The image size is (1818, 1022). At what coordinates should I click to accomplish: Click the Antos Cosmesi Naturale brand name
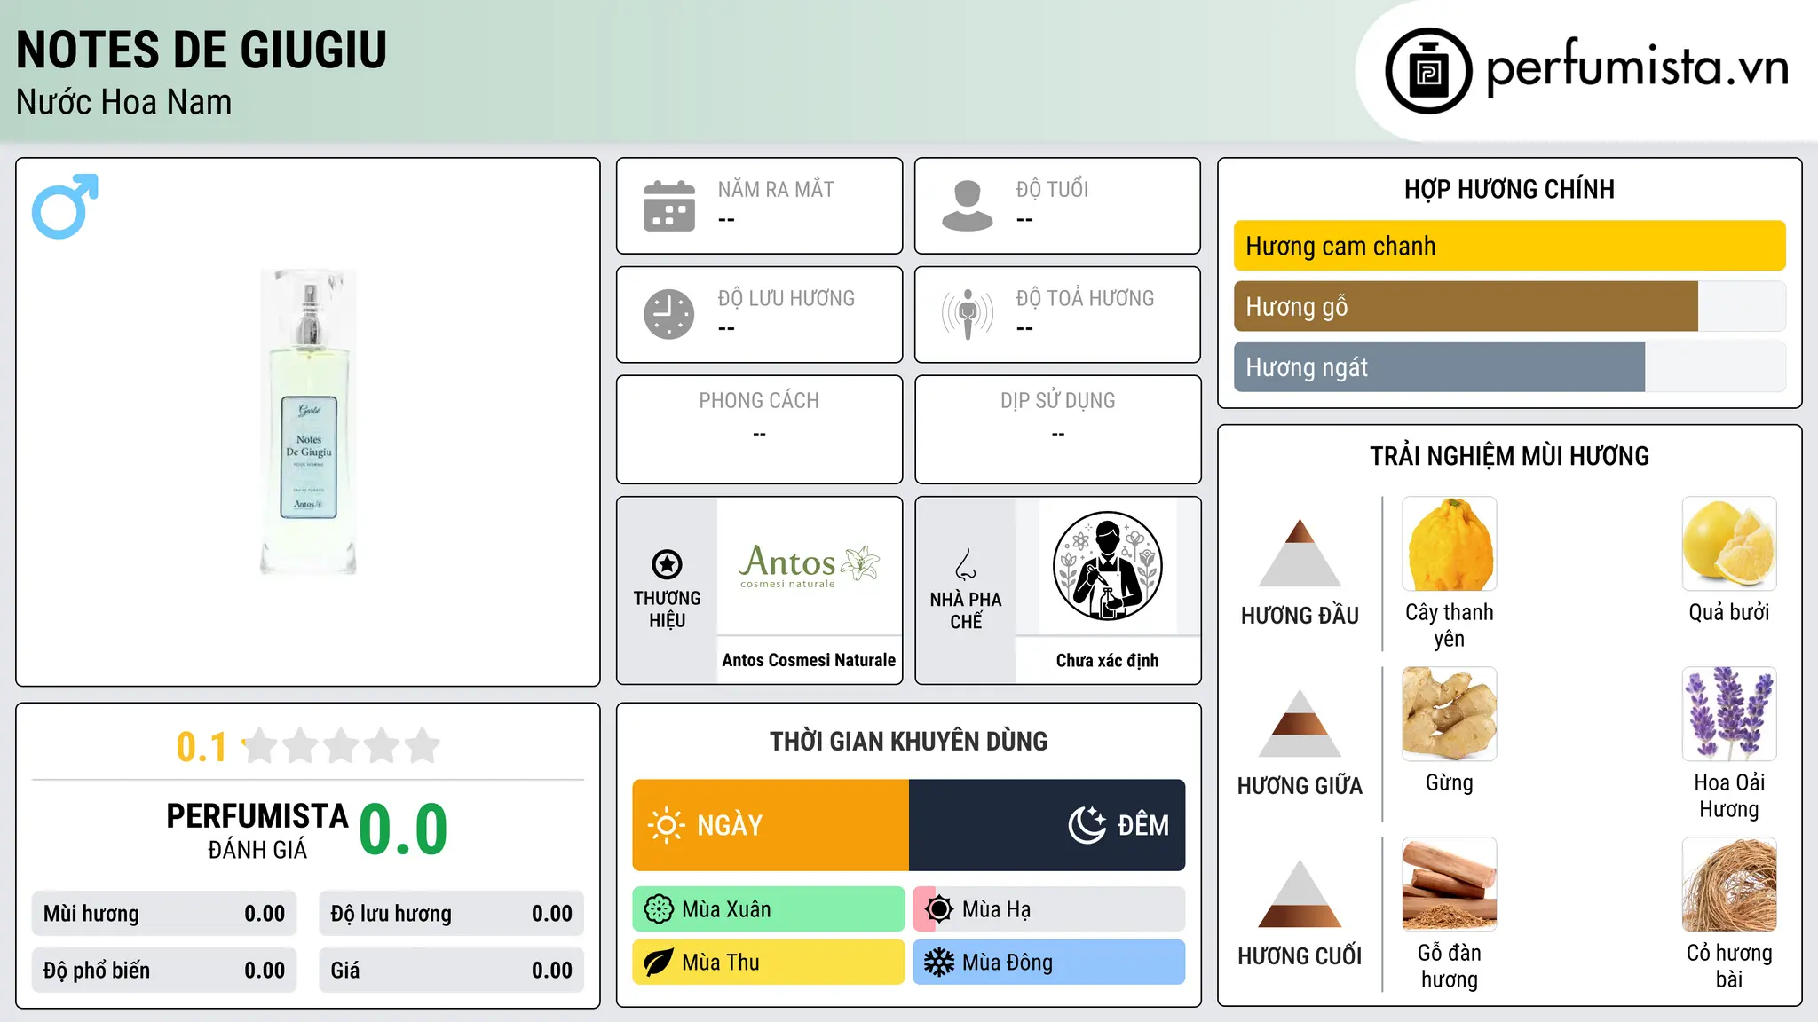809,660
